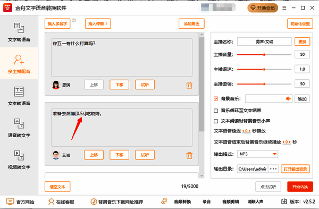Decrease the 文本语音延迟 seconds value
The image size is (319, 209).
[x=243, y=131]
